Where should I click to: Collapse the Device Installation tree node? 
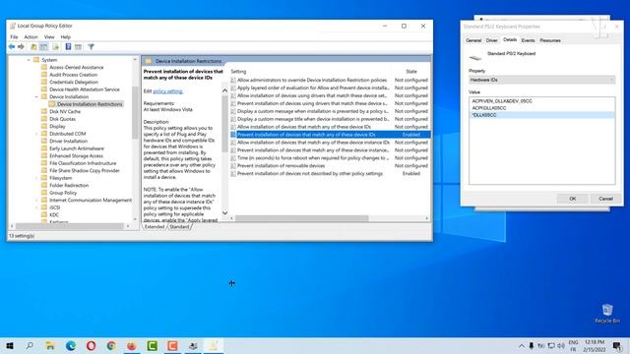(x=36, y=96)
